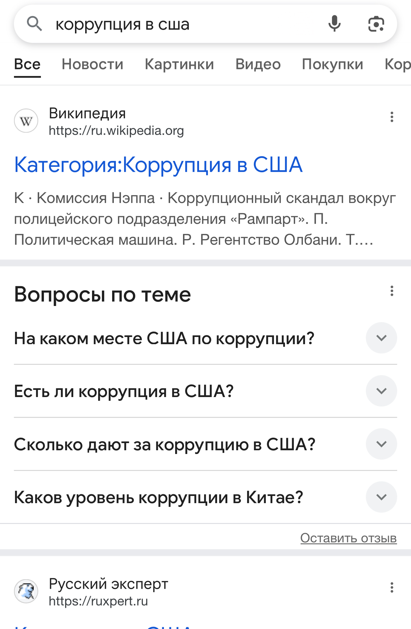Viewport: 411px width, 629px height.
Task: Tap the microphone voice search icon
Action: (334, 24)
